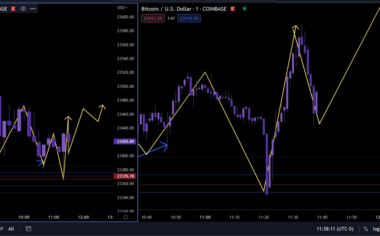The image size is (380, 236).
Task: Open the chart options via the ellipsis icon
Action: click(x=33, y=9)
